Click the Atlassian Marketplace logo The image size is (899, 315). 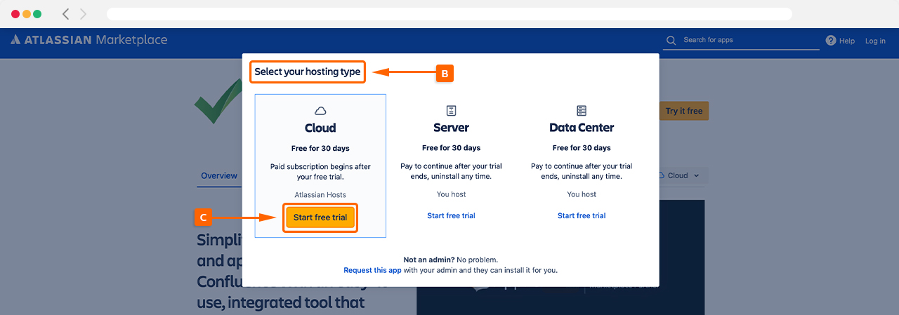click(x=88, y=40)
